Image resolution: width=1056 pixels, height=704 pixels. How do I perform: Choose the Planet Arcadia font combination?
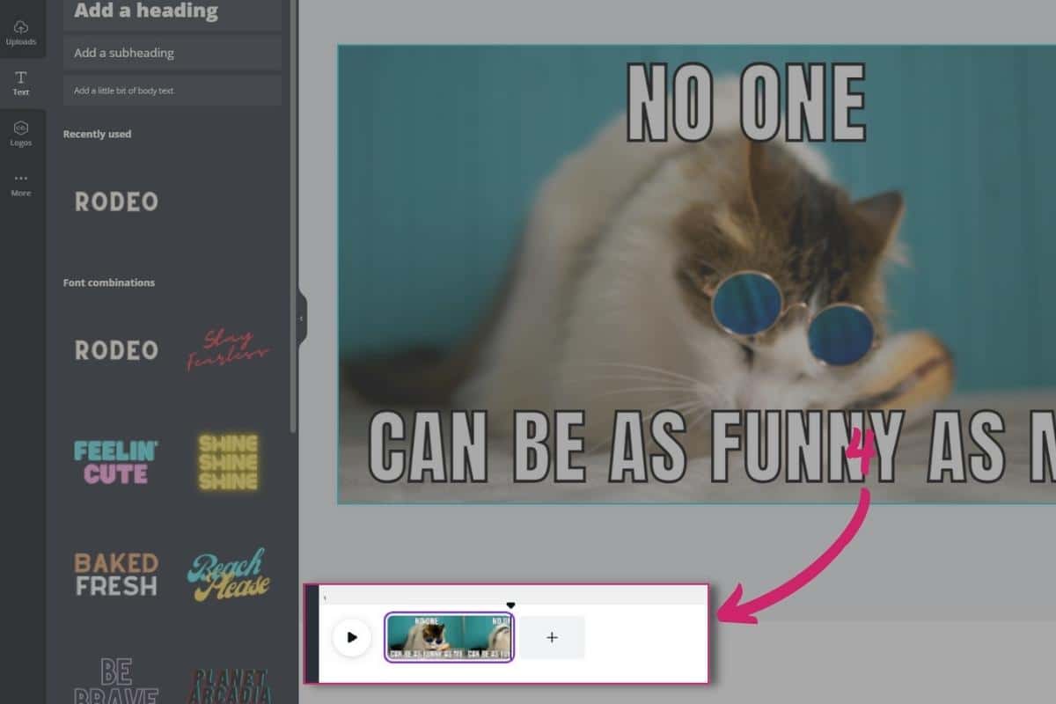tap(228, 684)
